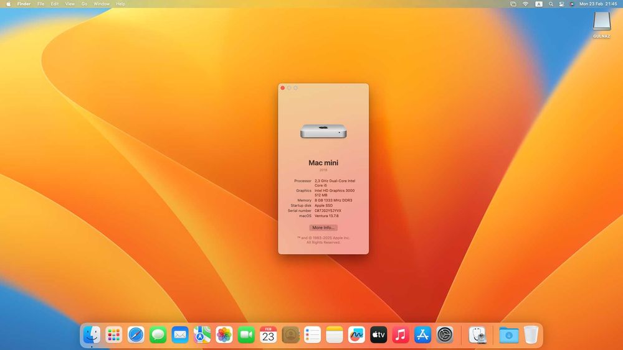Open the Window menu
This screenshot has width=623, height=350.
(x=102, y=4)
